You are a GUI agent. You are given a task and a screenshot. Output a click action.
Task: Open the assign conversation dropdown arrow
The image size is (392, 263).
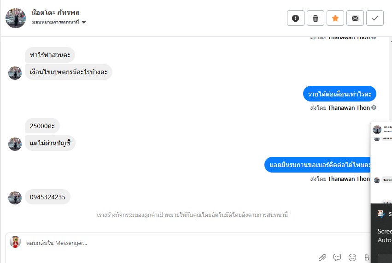[84, 22]
